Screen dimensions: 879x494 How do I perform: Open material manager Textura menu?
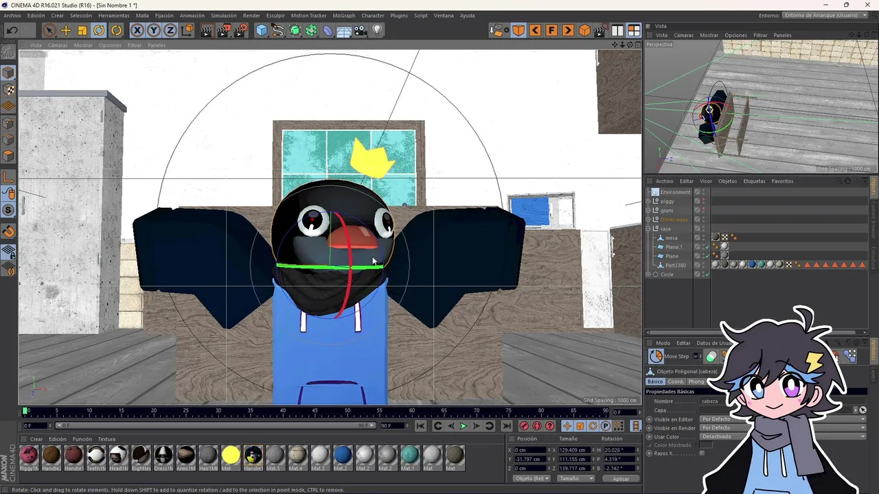(106, 439)
